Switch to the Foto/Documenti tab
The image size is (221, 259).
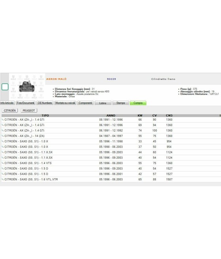26,103
